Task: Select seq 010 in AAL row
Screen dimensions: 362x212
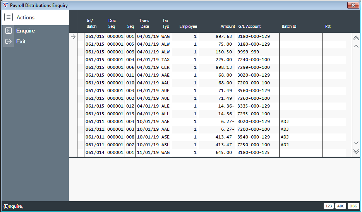Action: point(130,83)
